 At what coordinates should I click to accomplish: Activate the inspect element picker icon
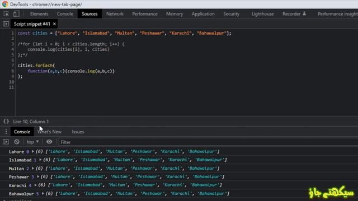6,14
